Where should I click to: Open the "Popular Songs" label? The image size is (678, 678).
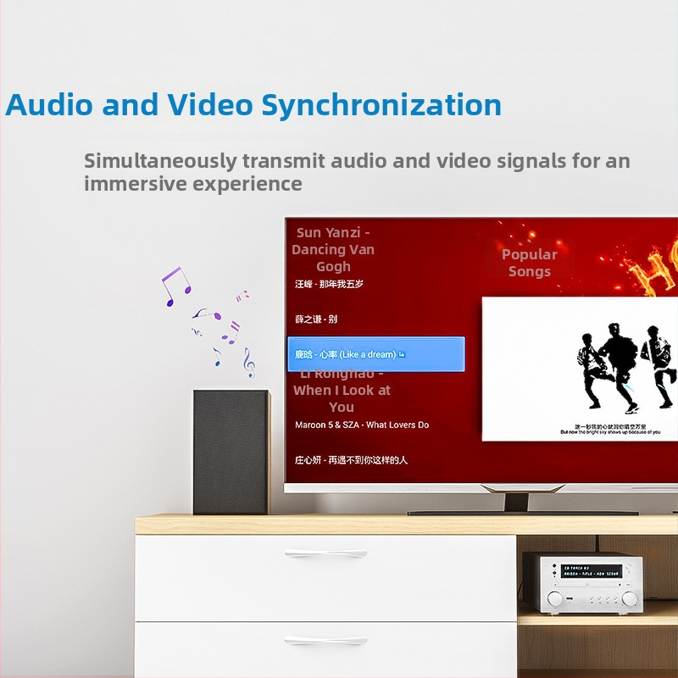[x=530, y=263]
